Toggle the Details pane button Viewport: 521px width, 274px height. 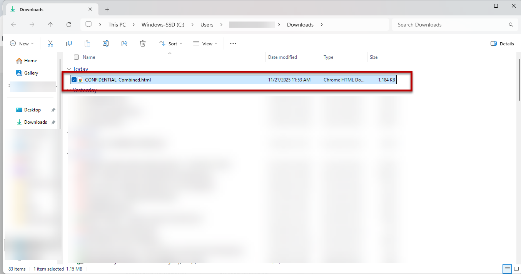coord(502,44)
